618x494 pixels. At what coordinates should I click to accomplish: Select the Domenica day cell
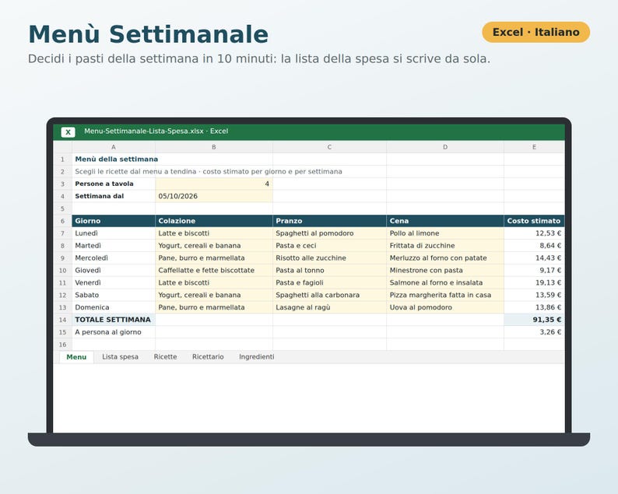114,307
